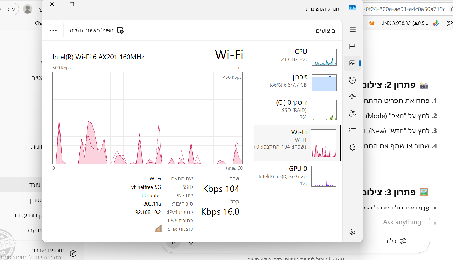Click the receive rate 16.0 Kbps value
This screenshot has height=260, width=453.
pyautogui.click(x=220, y=212)
